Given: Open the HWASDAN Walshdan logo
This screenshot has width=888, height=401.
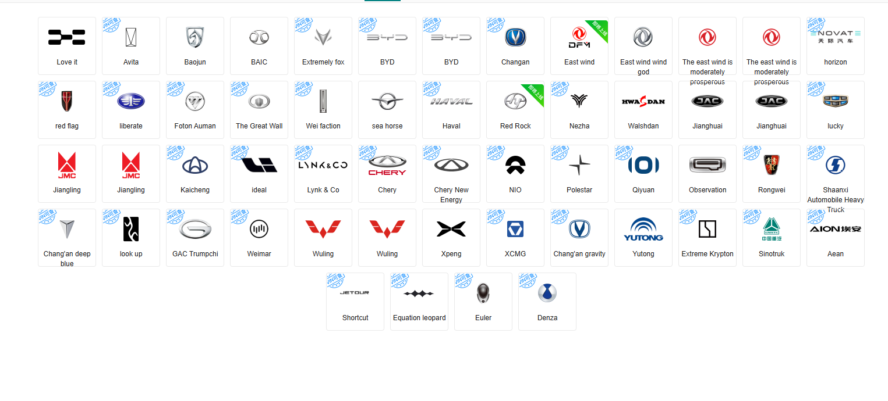Looking at the screenshot, I should point(643,101).
